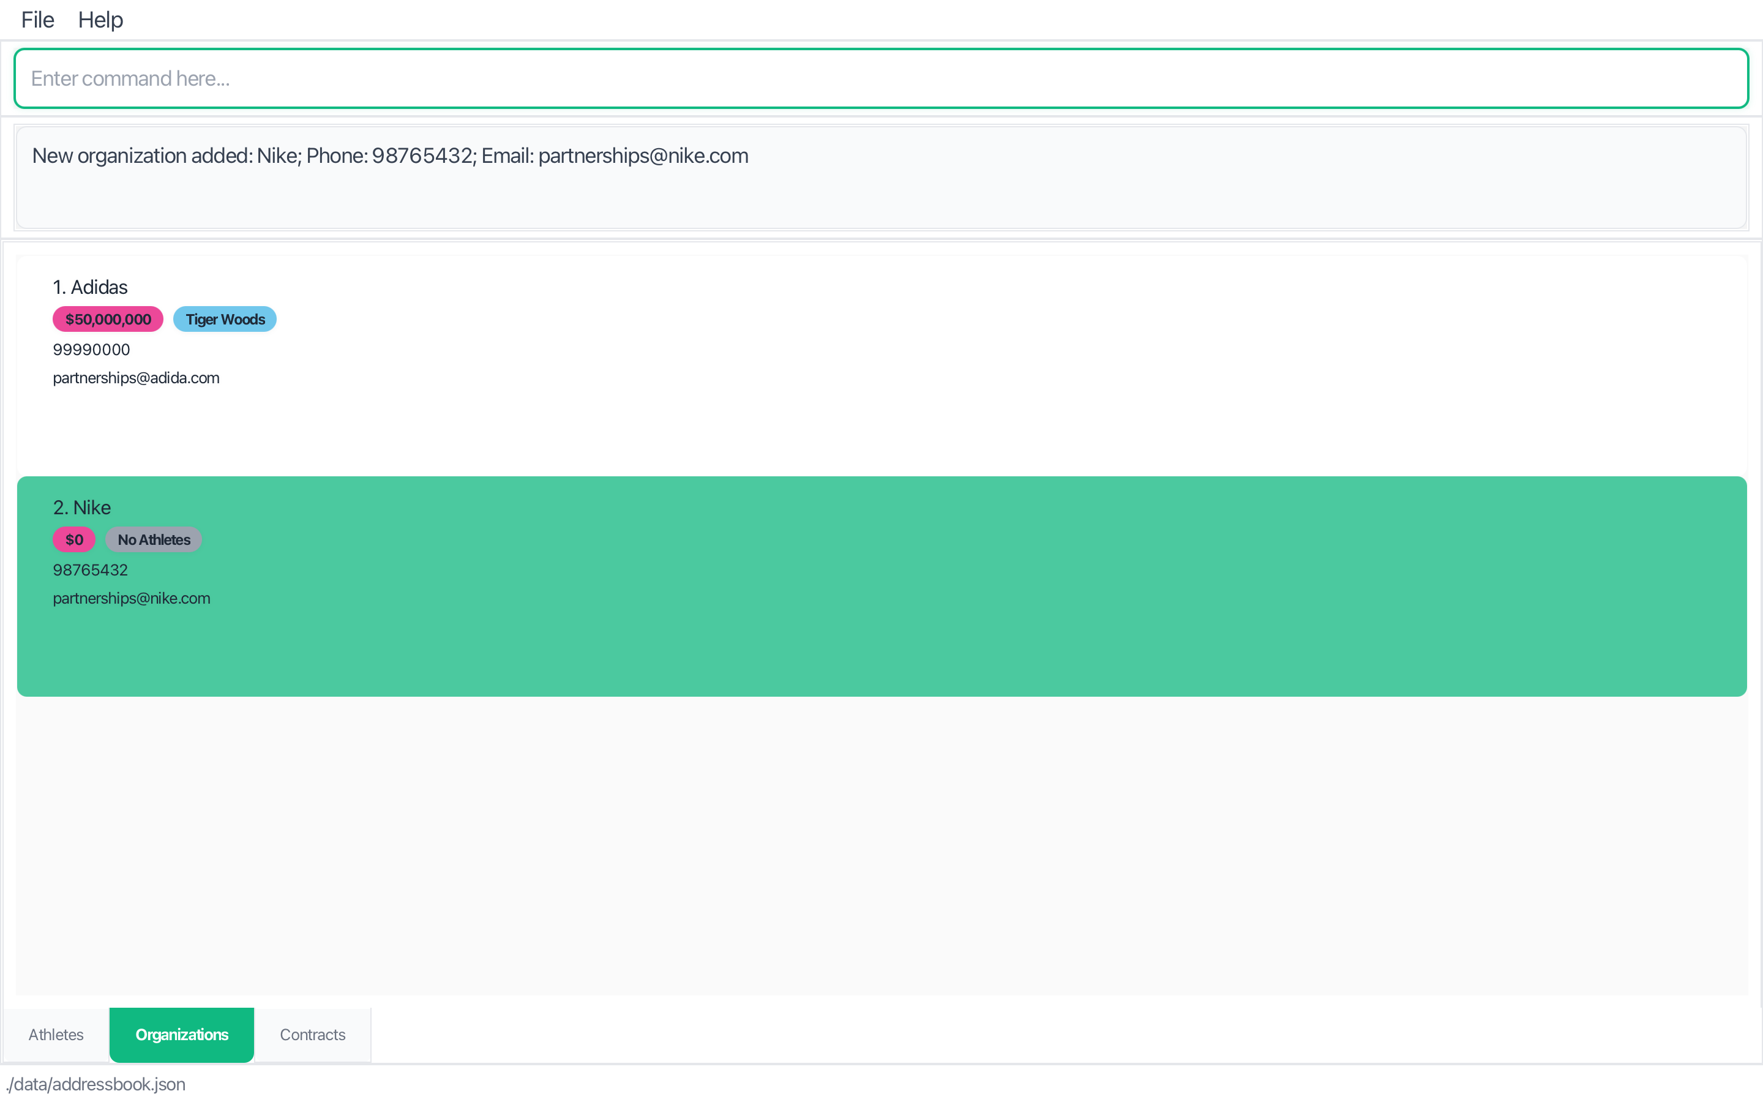The height and width of the screenshot is (1102, 1763).
Task: Click the '2. Nike' title text
Action: (82, 508)
